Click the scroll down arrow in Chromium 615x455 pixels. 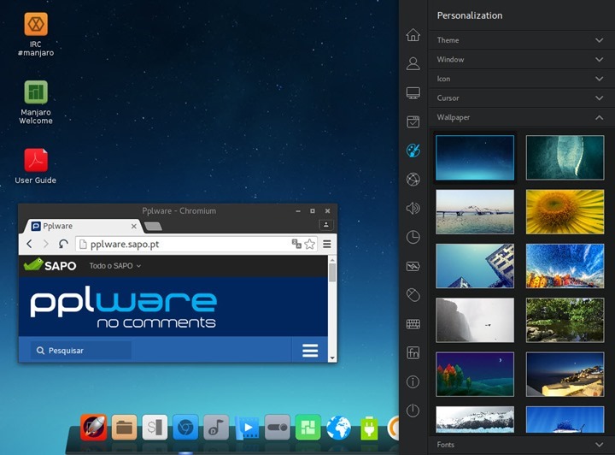(332, 358)
